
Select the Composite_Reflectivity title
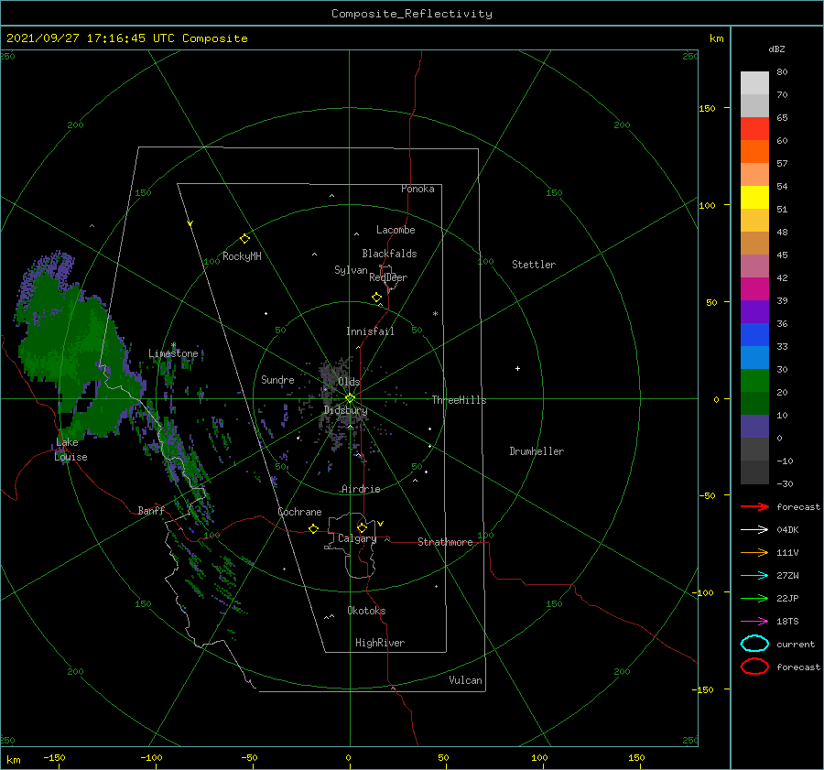(x=412, y=14)
